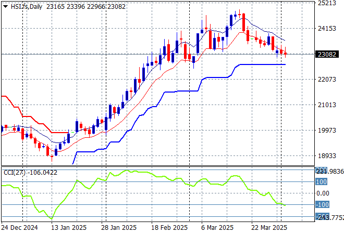Click the 18 Feb 2025 date label
The width and height of the screenshot is (344, 234).
pos(169,228)
